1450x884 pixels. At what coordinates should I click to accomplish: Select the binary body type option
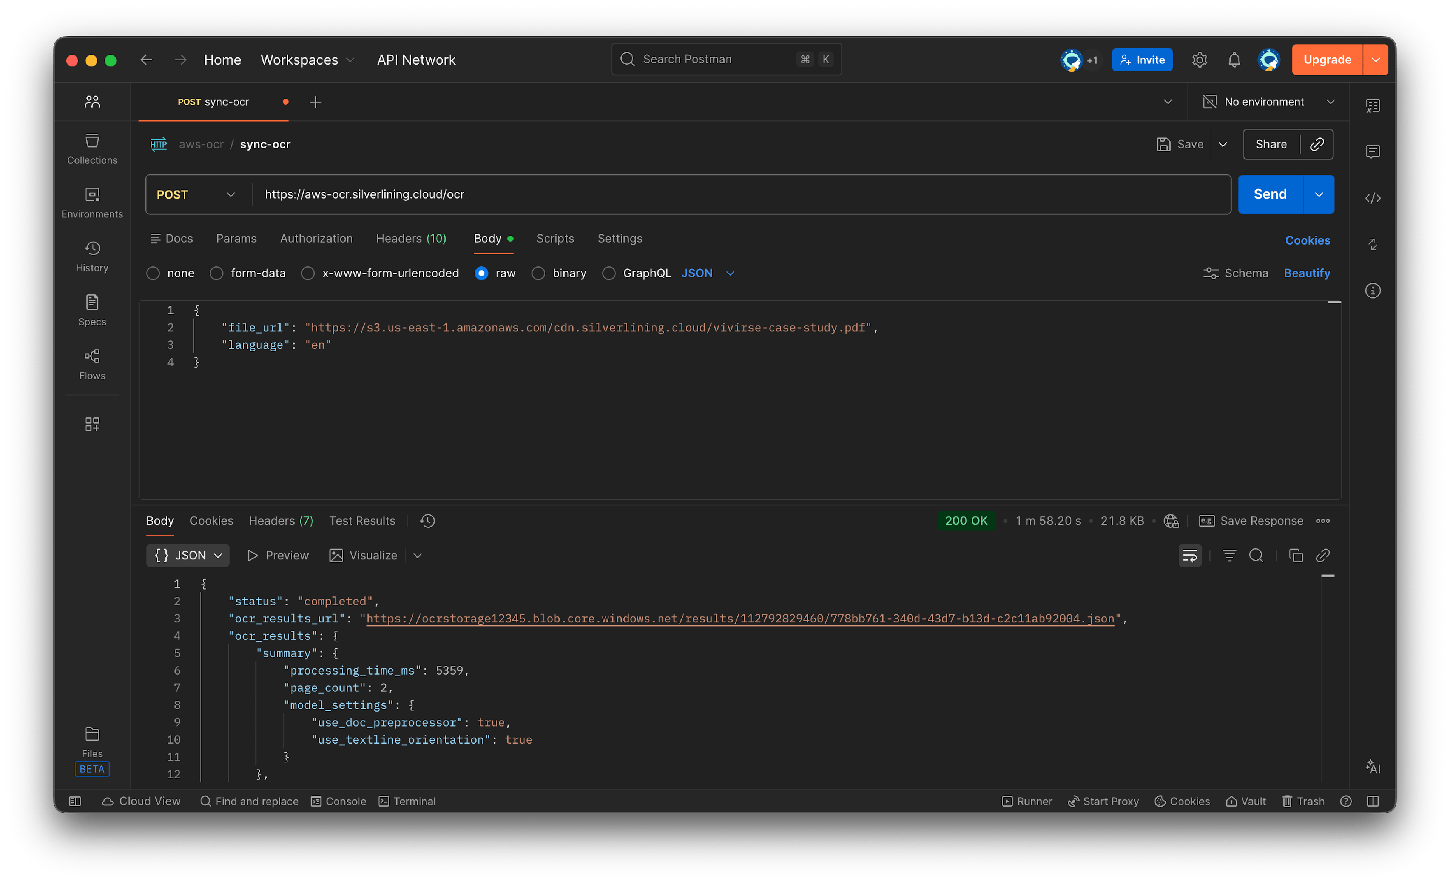[538, 274]
